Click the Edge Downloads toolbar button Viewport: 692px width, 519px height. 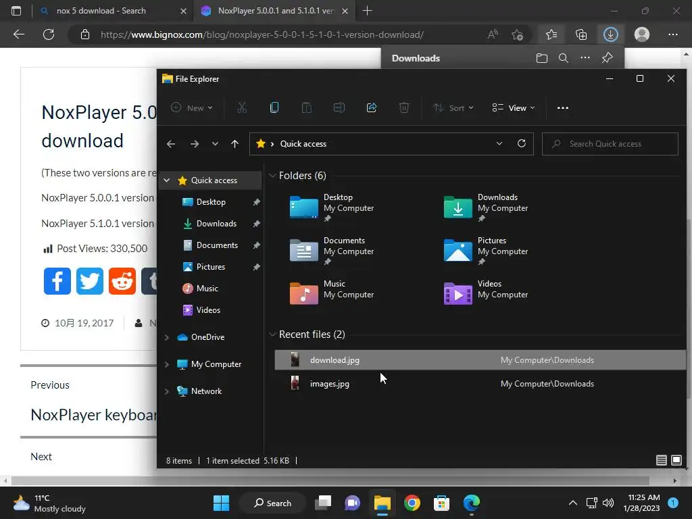coord(610,34)
